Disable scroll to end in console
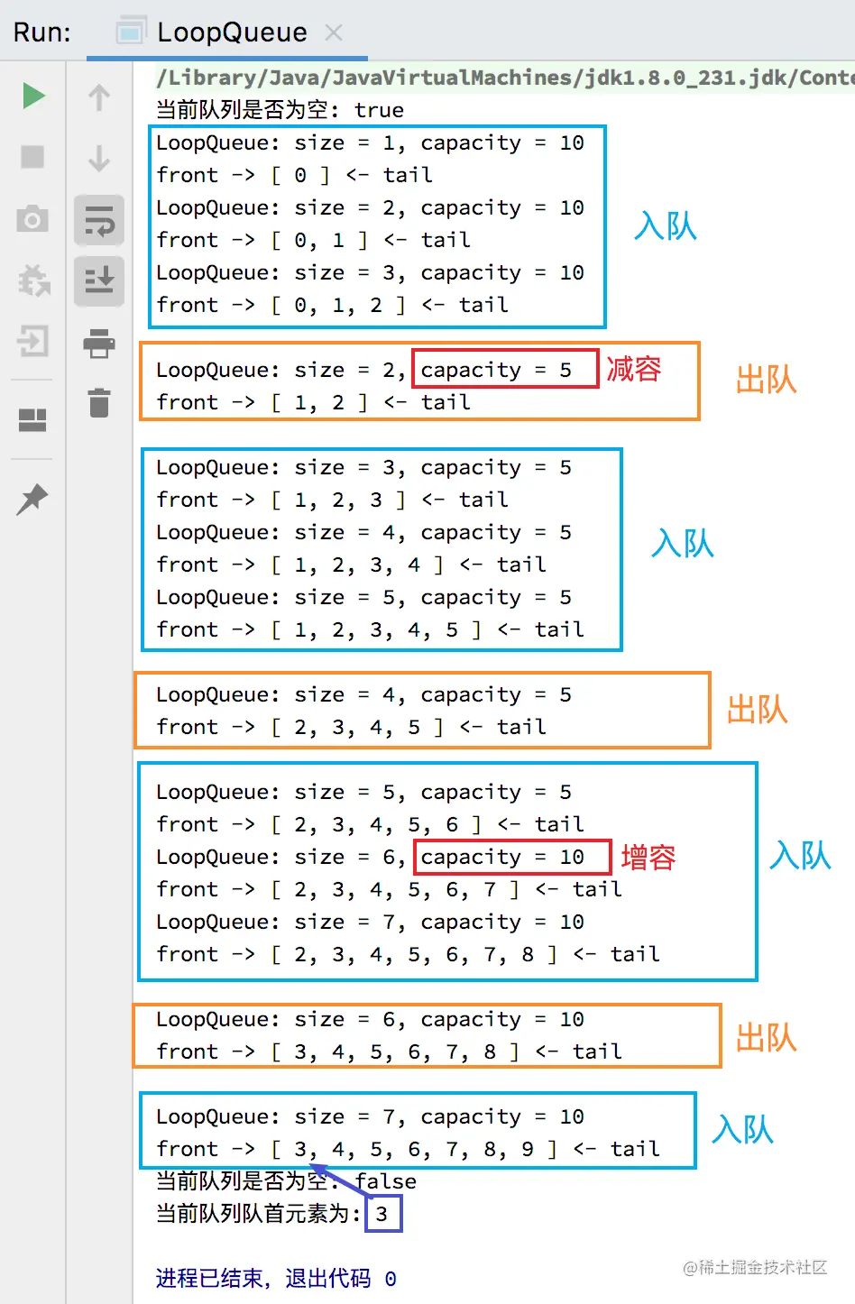Viewport: 855px width, 1304px height. pos(99,282)
